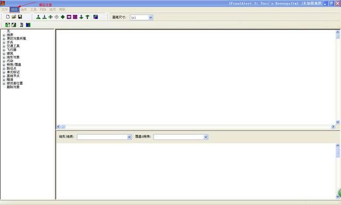
Task: Click the hollow diamond tile icon
Action: click(56, 17)
